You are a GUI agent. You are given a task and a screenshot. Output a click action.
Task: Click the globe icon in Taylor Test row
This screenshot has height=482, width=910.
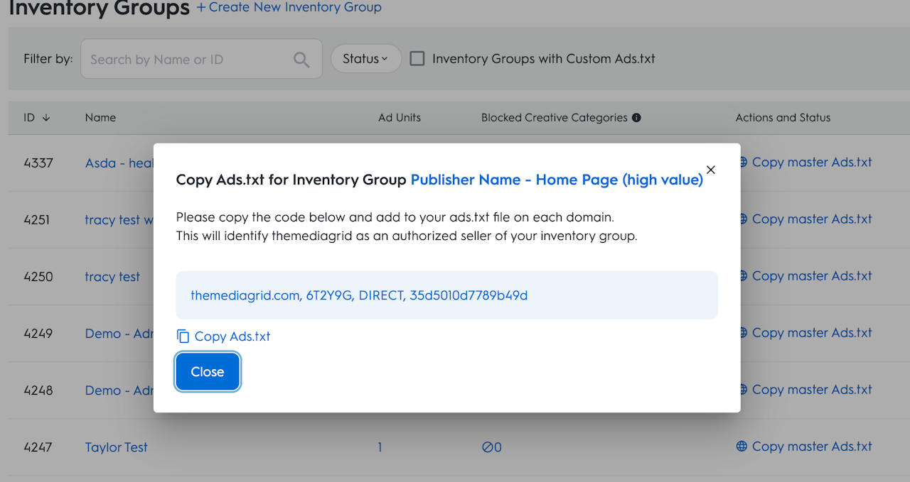click(742, 447)
